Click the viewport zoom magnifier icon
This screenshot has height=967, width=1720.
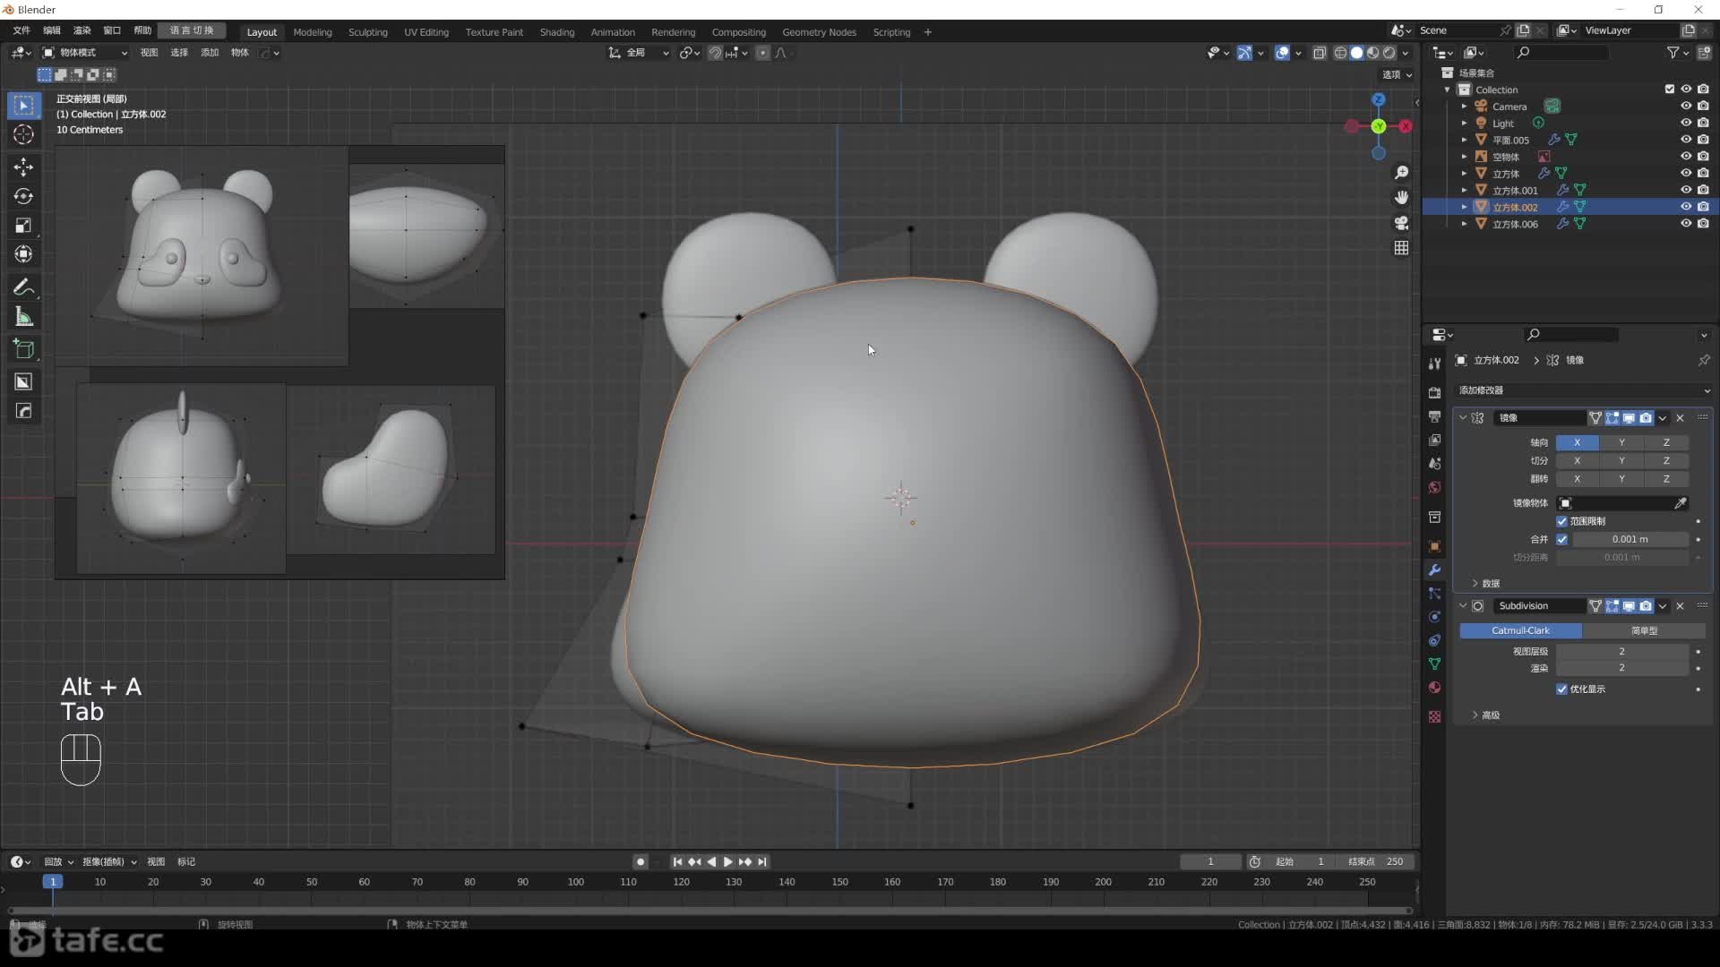tap(1401, 173)
